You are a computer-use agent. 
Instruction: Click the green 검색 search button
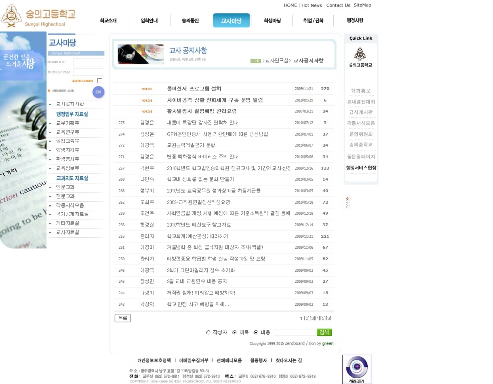[324, 332]
